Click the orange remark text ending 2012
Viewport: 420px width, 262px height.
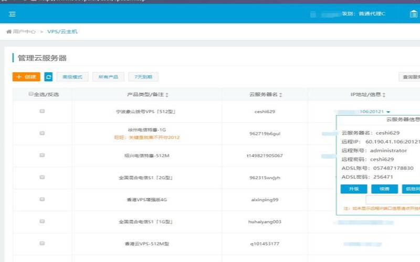(147, 137)
